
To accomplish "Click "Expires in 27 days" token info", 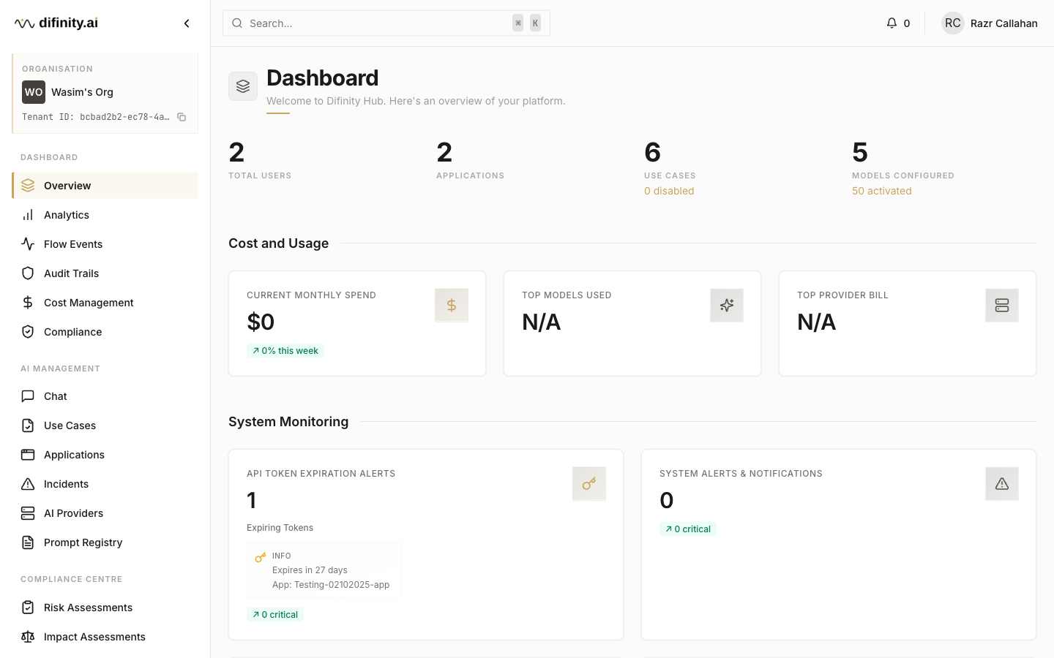I will pyautogui.click(x=310, y=570).
